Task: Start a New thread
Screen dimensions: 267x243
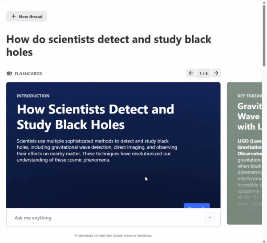Action: 26,16
